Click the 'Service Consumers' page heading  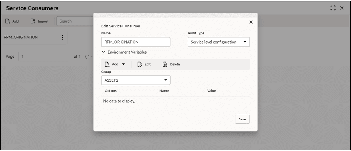coord(32,8)
